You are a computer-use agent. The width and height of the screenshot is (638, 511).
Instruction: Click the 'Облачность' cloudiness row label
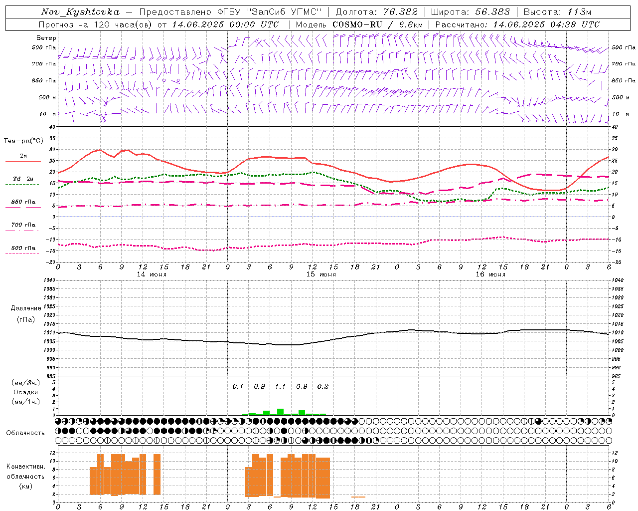pyautogui.click(x=25, y=433)
